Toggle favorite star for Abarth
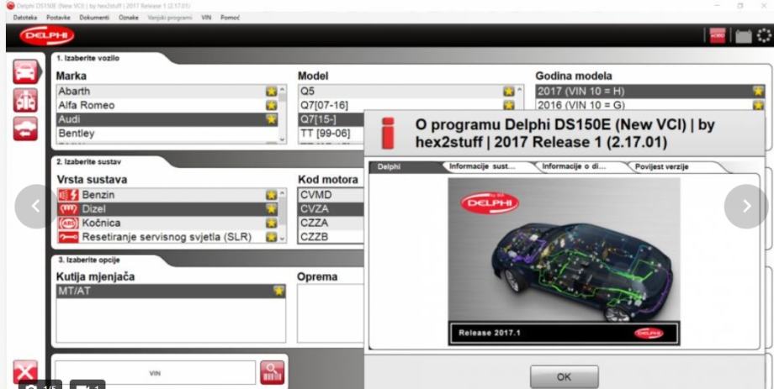 tap(272, 92)
